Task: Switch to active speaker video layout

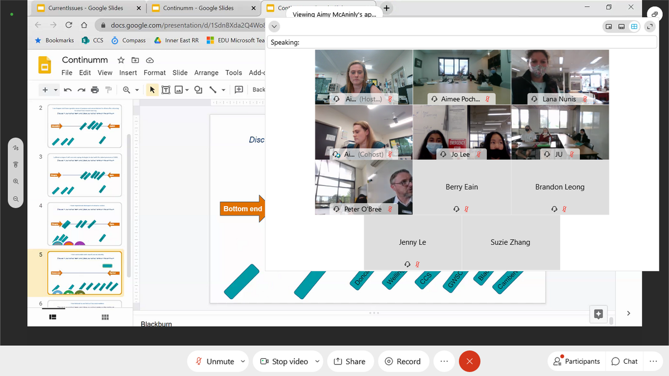Action: (621, 27)
